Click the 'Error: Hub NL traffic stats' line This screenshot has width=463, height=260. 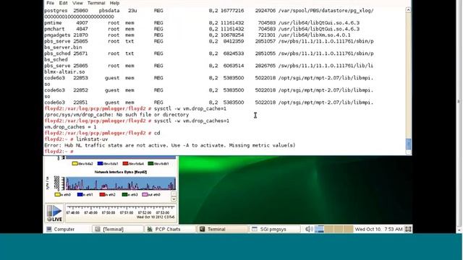pyautogui.click(x=170, y=145)
